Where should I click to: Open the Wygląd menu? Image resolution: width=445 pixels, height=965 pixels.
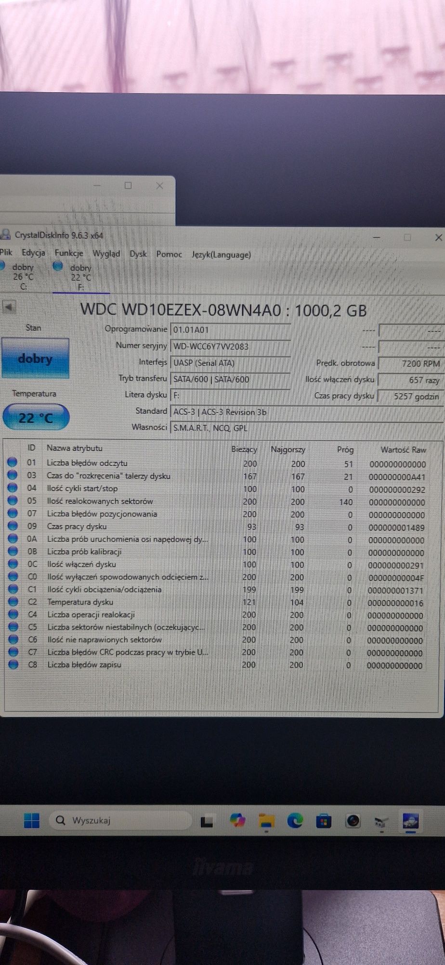pyautogui.click(x=106, y=253)
